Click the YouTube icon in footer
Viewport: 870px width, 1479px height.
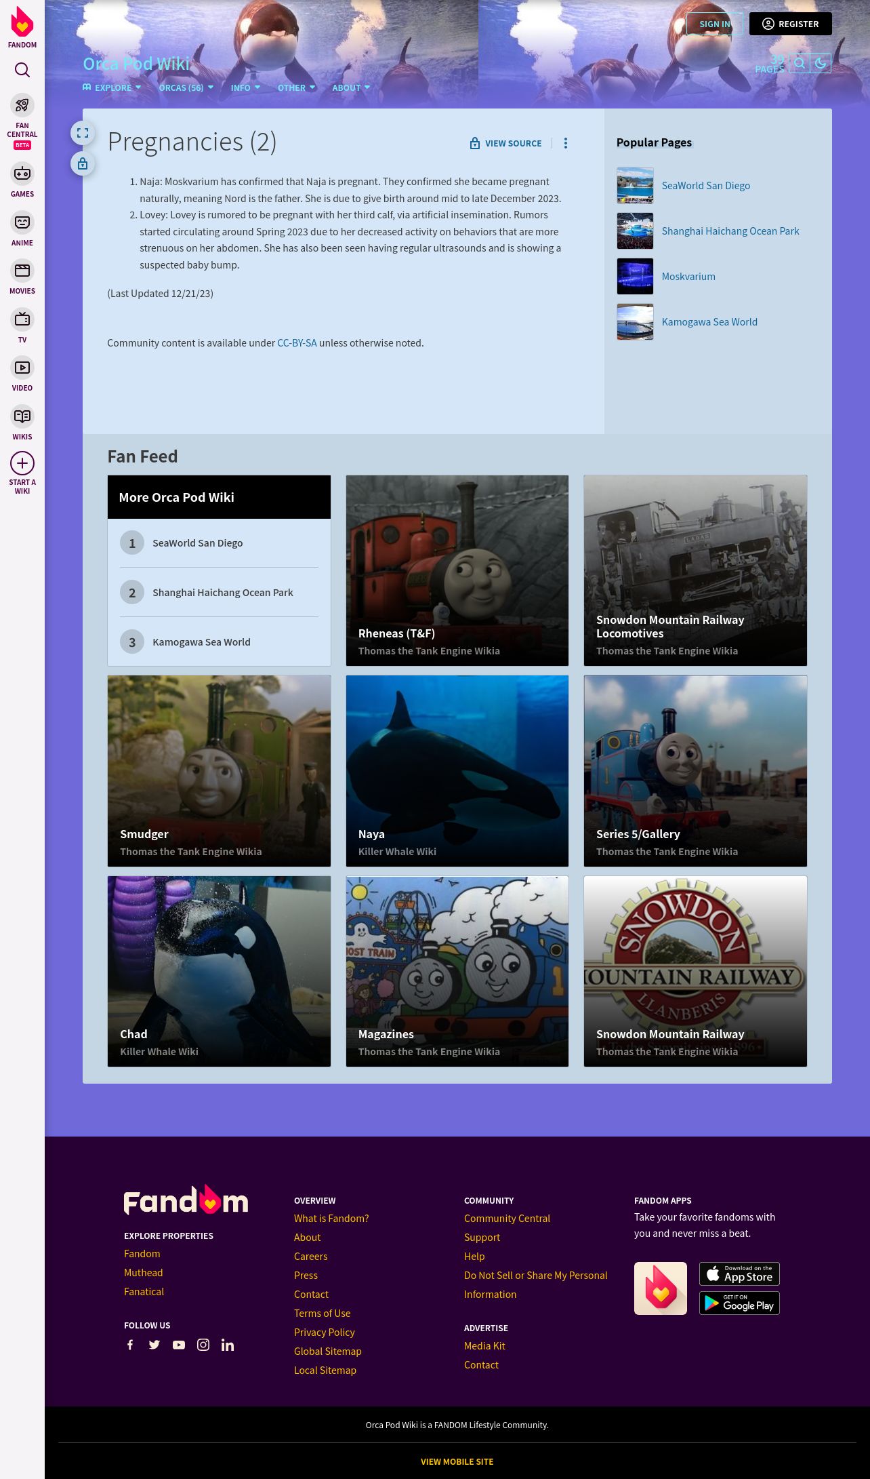pos(179,1345)
